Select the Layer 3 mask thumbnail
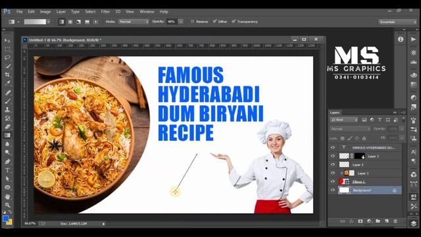 [x=360, y=156]
